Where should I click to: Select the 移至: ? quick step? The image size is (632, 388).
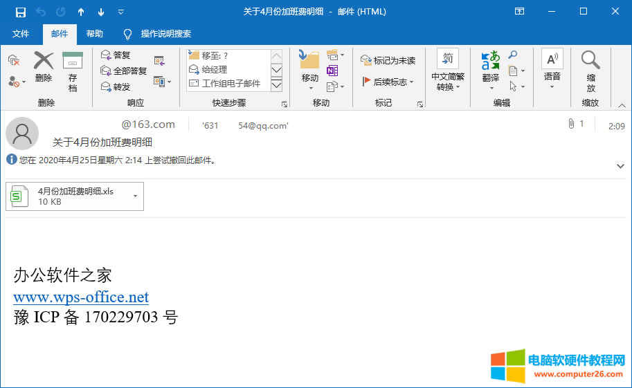click(229, 55)
